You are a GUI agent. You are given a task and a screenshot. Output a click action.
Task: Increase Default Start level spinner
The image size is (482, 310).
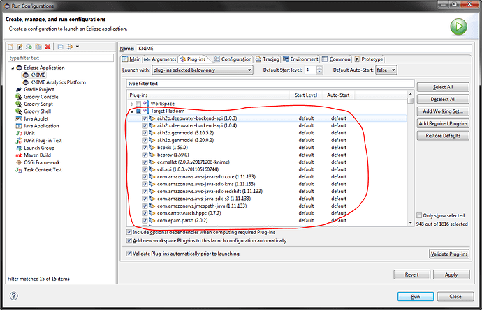coord(320,68)
